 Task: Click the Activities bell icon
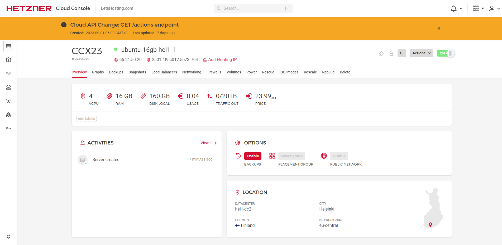(83, 143)
